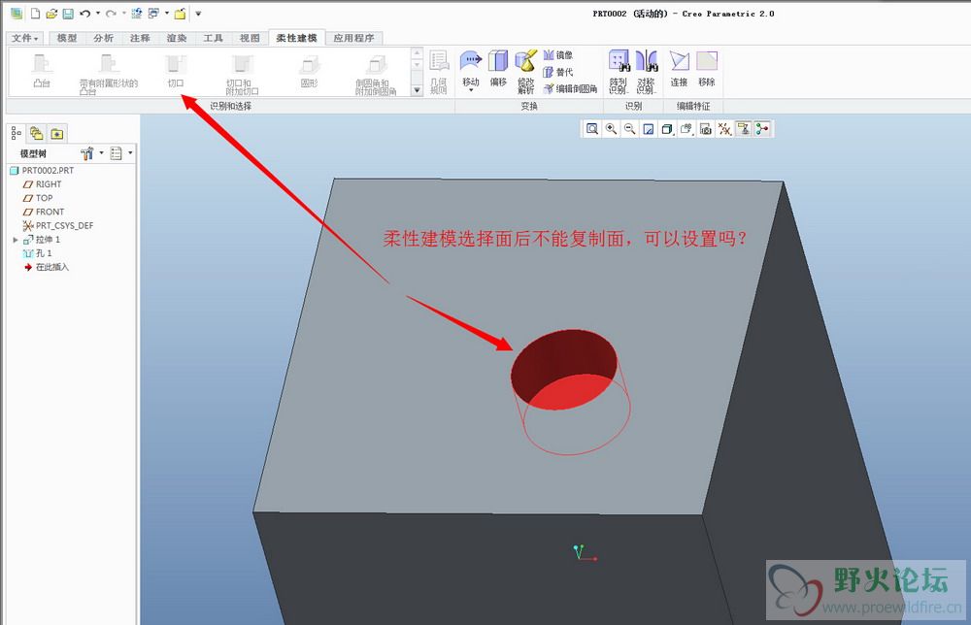971x625 pixels.
Task: Select the 倒圆角和附加倒圆角 tool
Action: click(x=376, y=75)
